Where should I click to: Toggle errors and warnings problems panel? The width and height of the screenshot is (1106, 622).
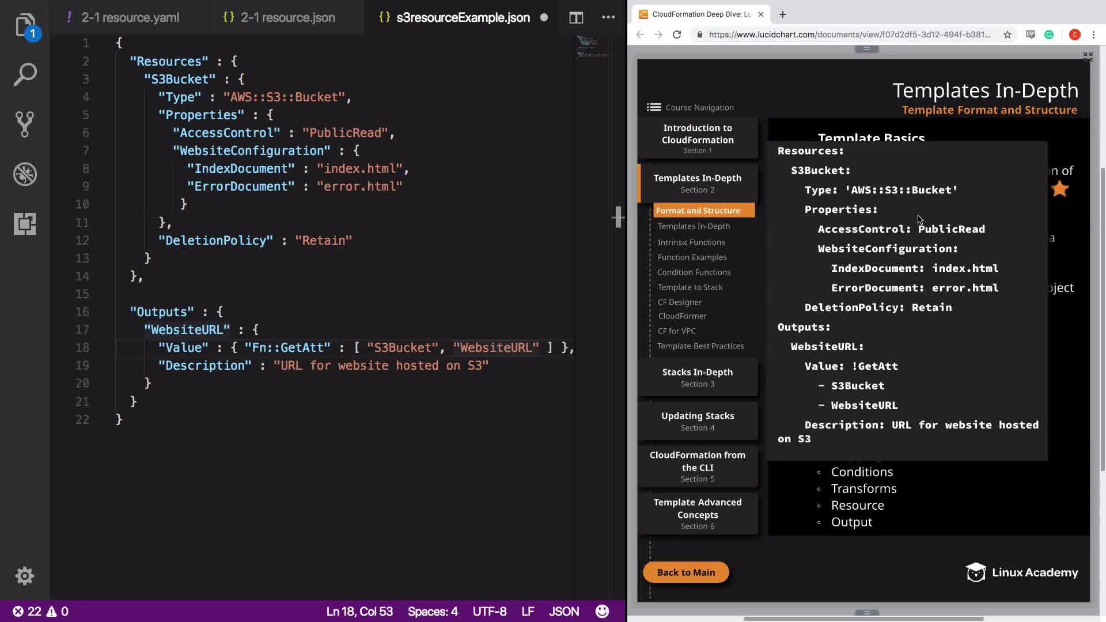[x=40, y=611]
